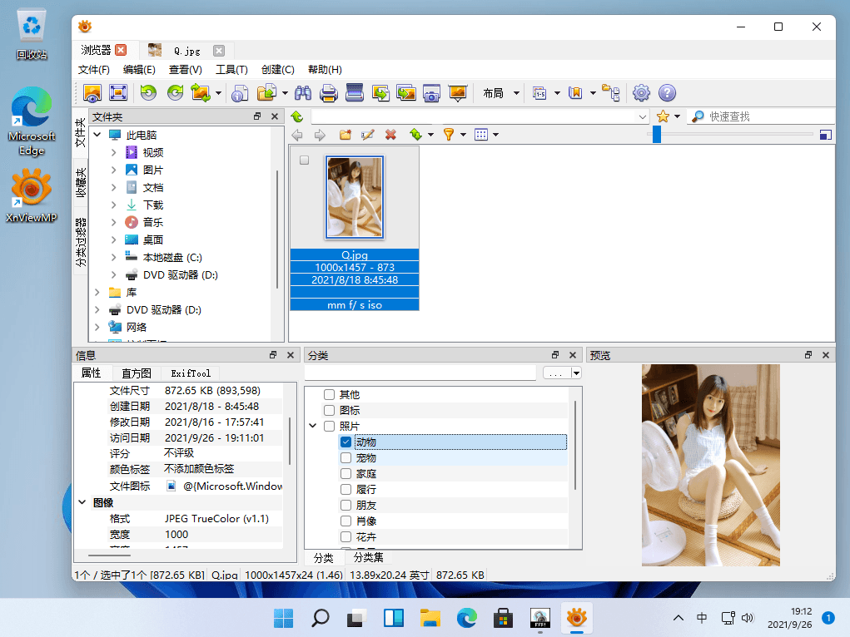Open help question mark icon
Viewport: 850px width, 637px height.
click(668, 93)
